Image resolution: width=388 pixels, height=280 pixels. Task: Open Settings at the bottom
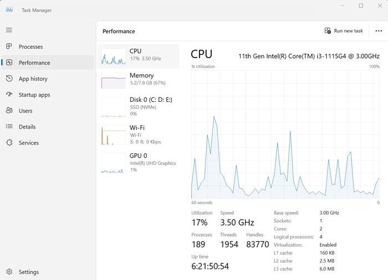point(48,272)
